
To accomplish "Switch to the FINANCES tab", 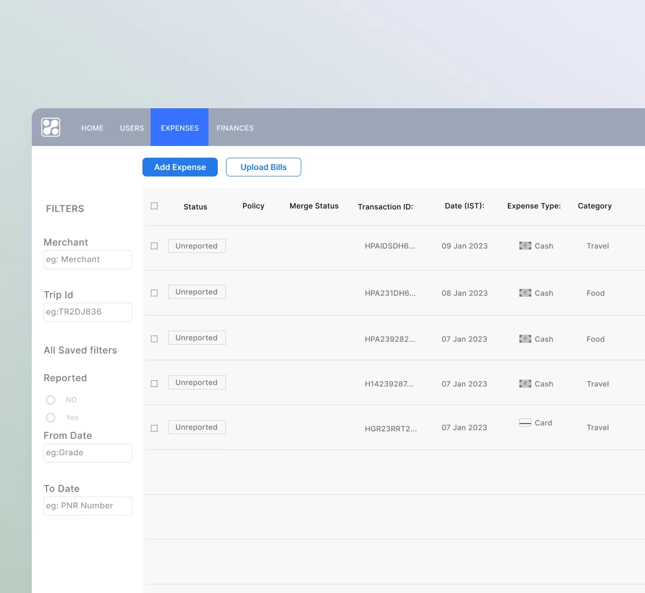I will 235,128.
